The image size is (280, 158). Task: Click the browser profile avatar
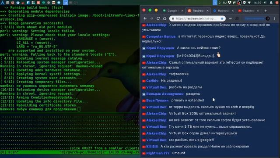pyautogui.click(x=267, y=18)
